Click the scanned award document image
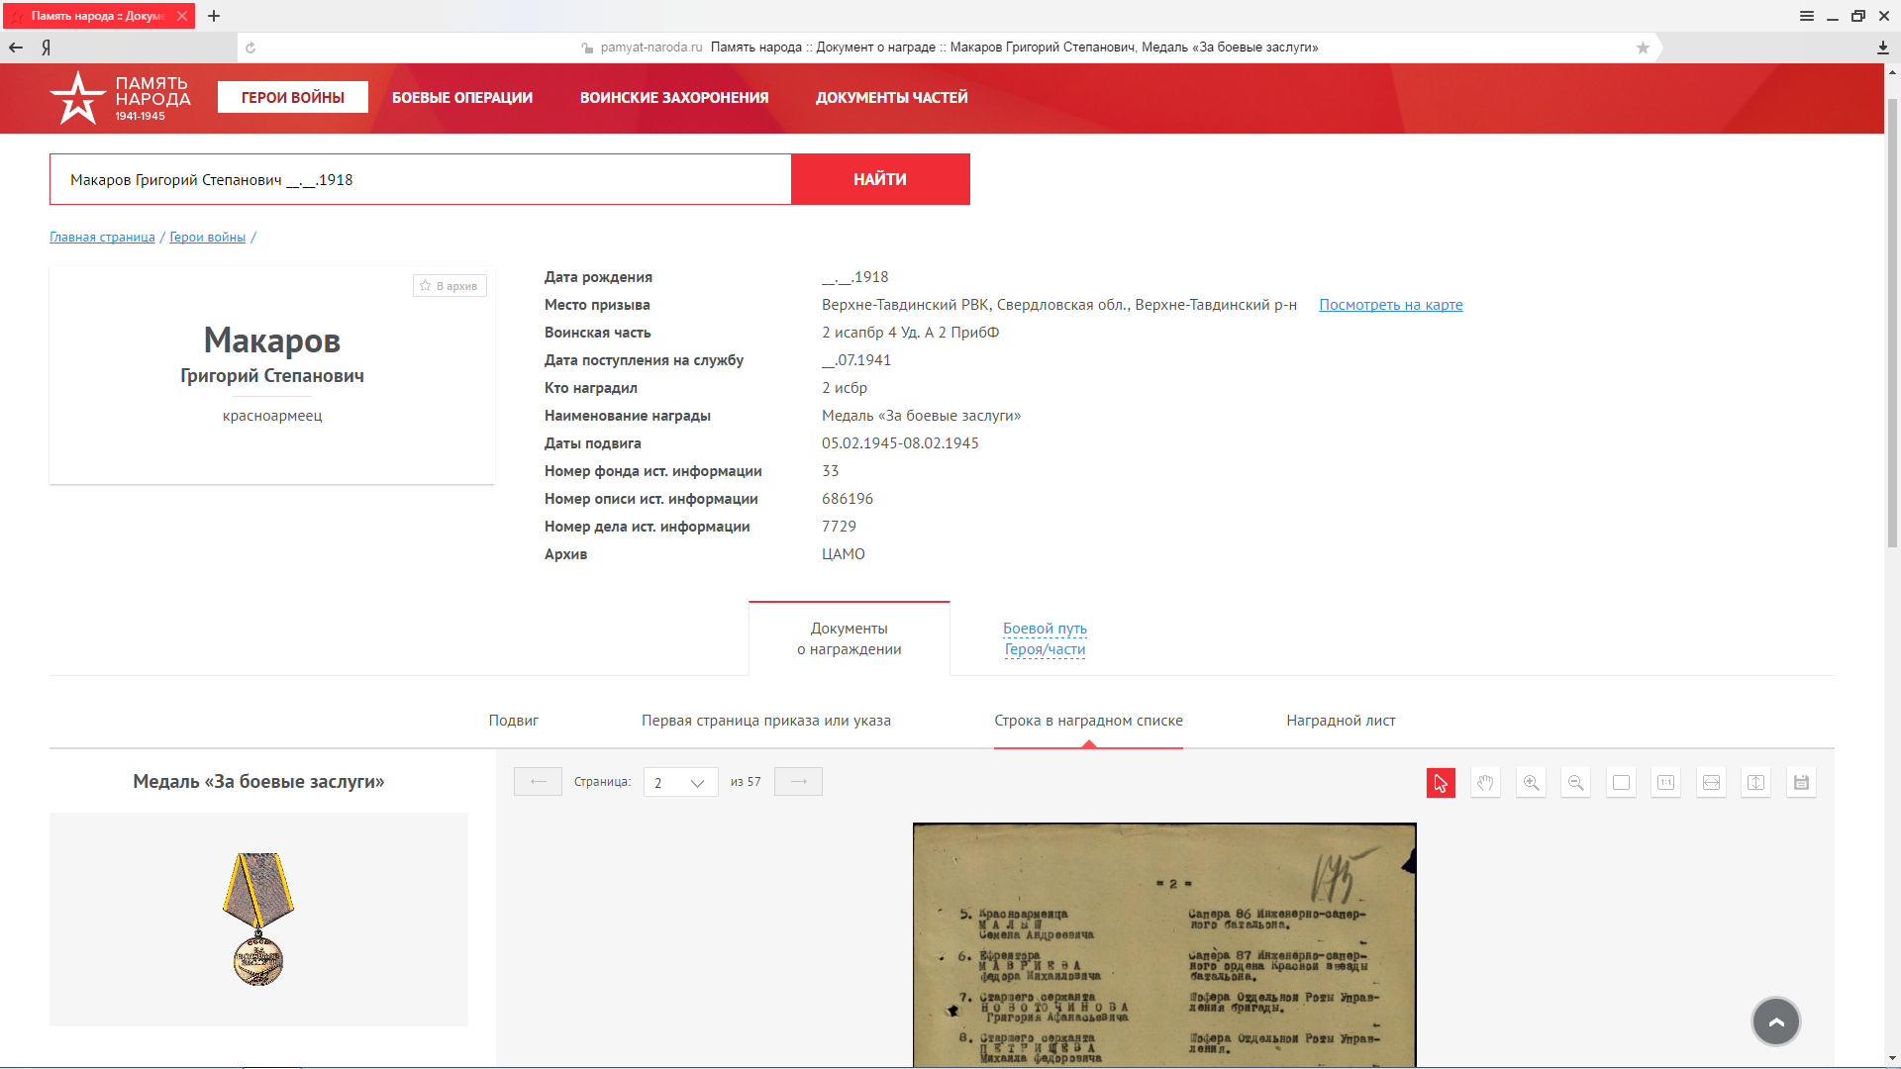 click(x=1164, y=945)
